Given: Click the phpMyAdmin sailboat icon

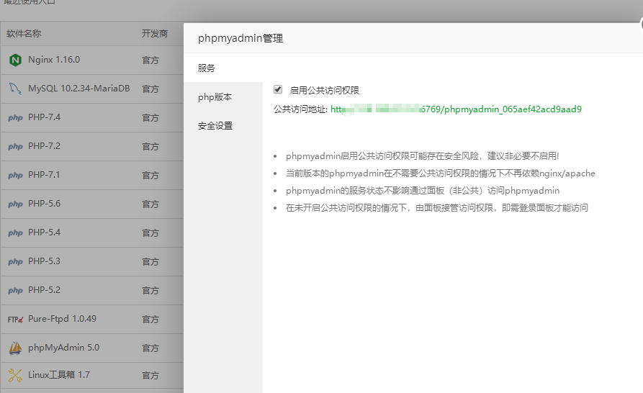Looking at the screenshot, I should pyautogui.click(x=15, y=348).
